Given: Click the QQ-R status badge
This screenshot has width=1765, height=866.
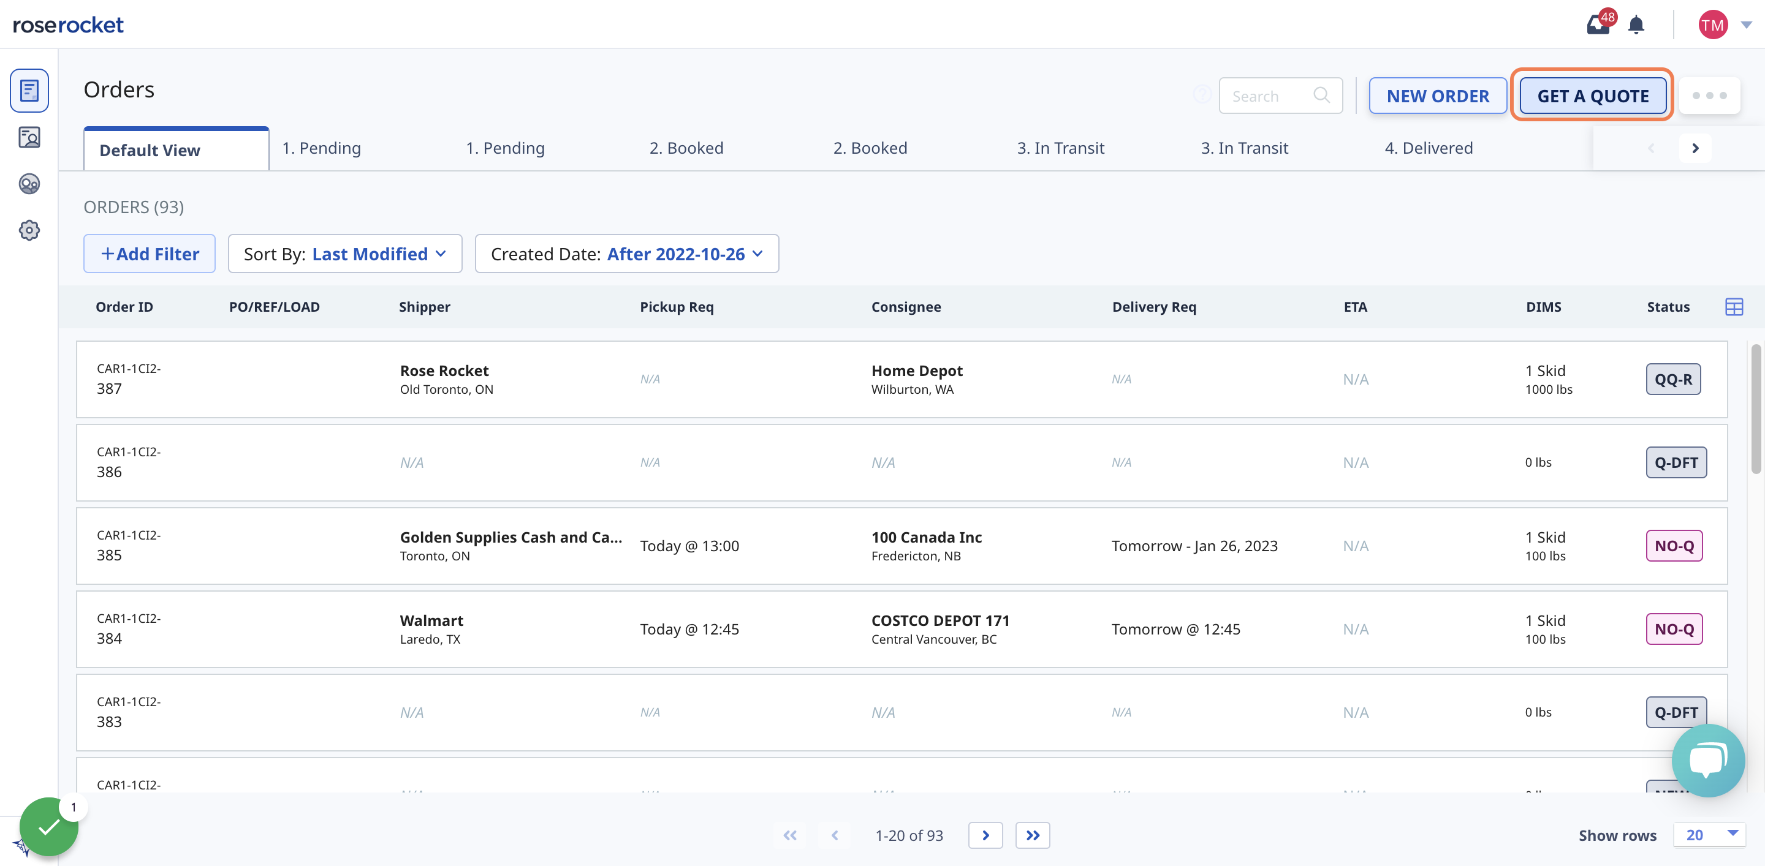Looking at the screenshot, I should [1672, 378].
